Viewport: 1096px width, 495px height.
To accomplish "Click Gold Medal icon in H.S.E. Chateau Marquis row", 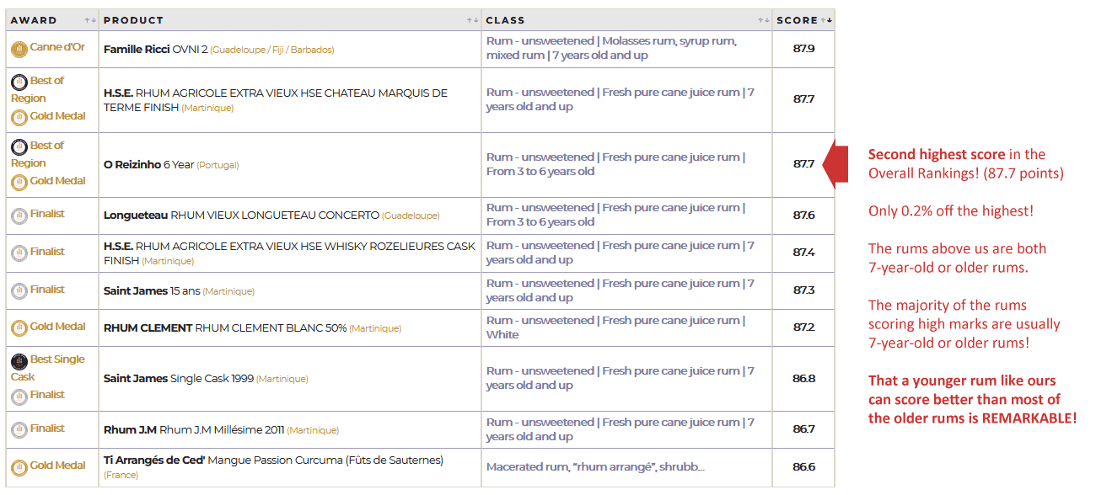I will click(x=19, y=118).
